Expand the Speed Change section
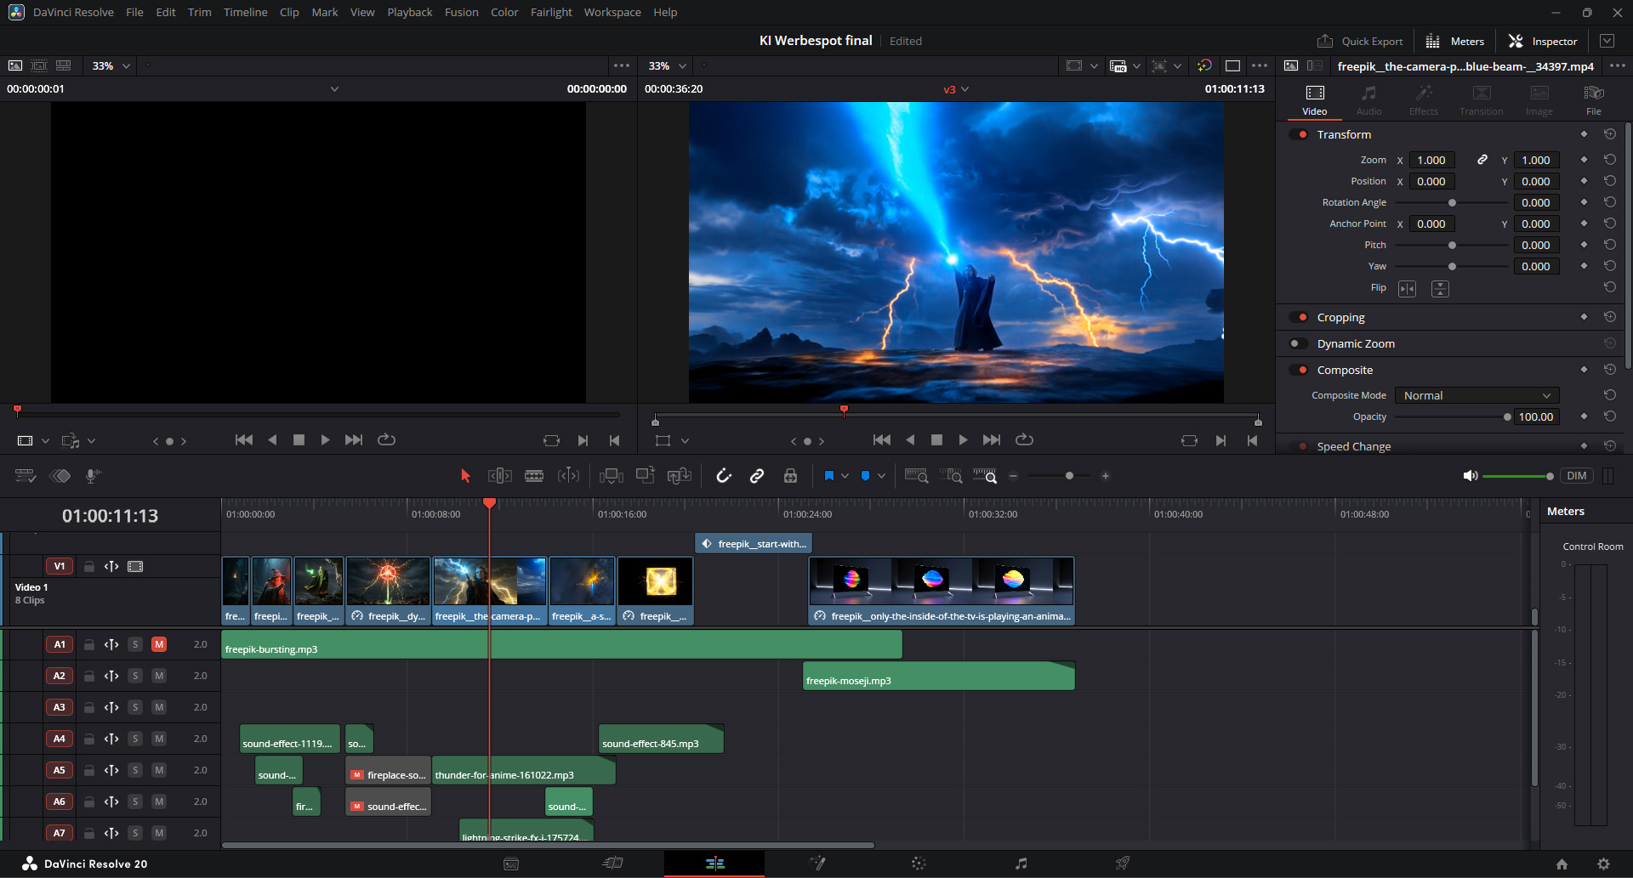 1354,446
